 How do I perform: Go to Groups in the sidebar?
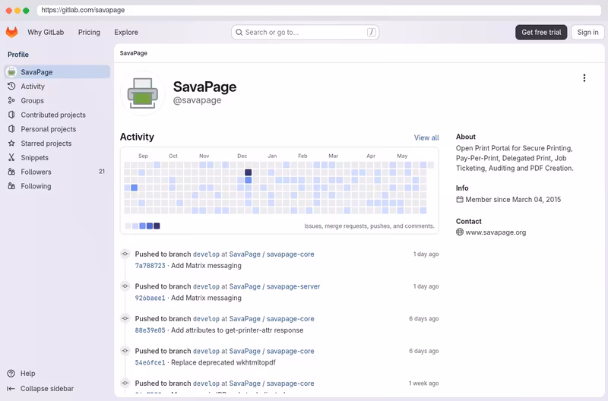[58, 100]
